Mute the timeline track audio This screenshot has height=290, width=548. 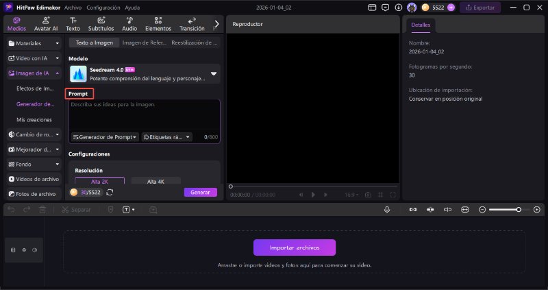click(x=34, y=250)
